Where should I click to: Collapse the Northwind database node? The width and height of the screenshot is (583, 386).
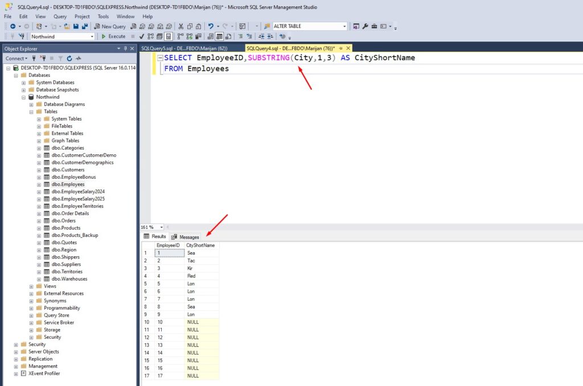click(23, 97)
